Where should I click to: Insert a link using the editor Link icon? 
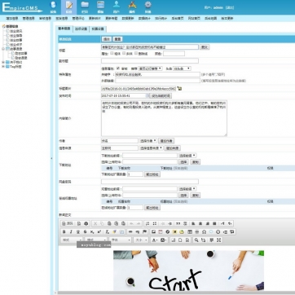(x=130, y=231)
